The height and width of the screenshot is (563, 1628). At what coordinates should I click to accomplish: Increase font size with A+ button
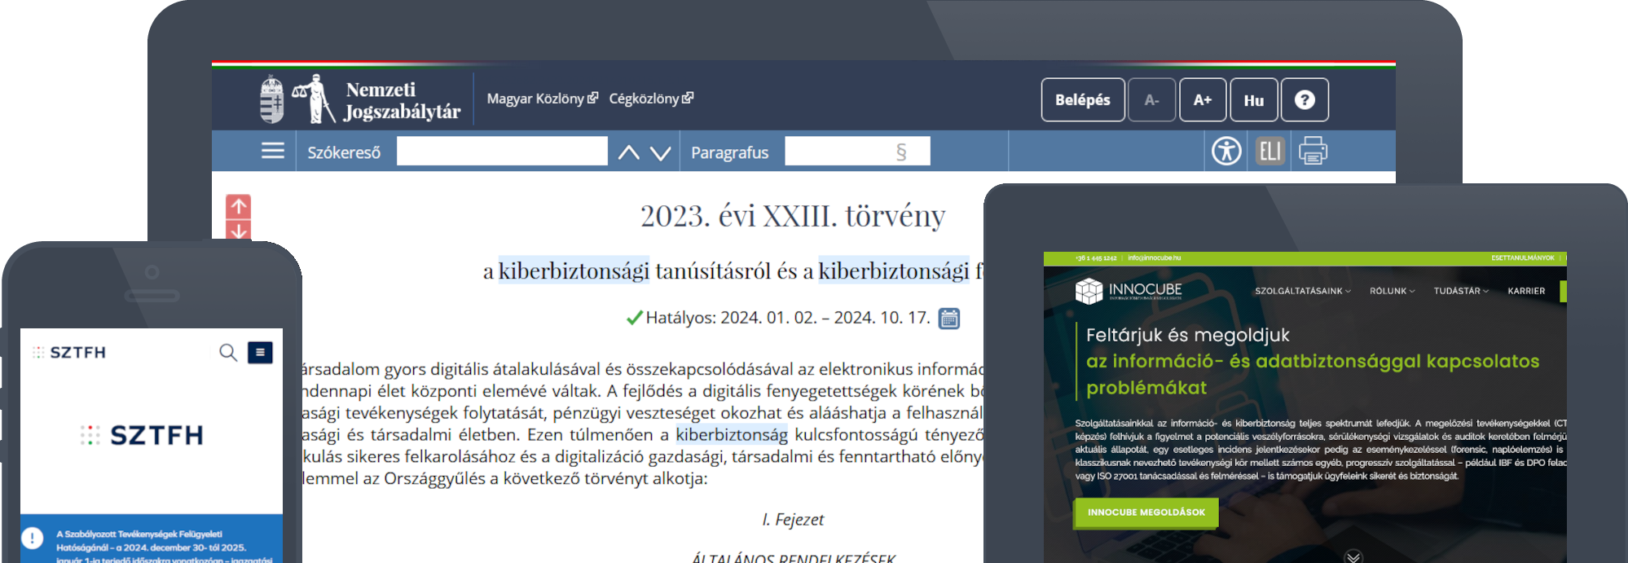(1203, 100)
